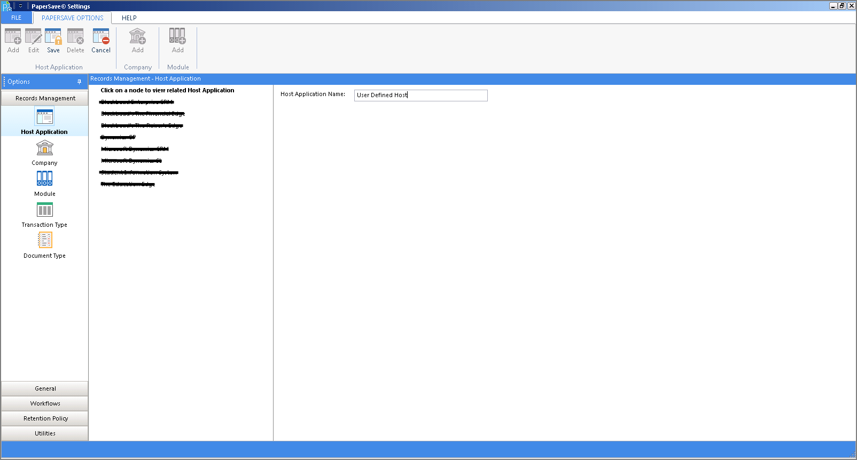Open Company in Options sidebar
The image size is (857, 460).
click(44, 153)
